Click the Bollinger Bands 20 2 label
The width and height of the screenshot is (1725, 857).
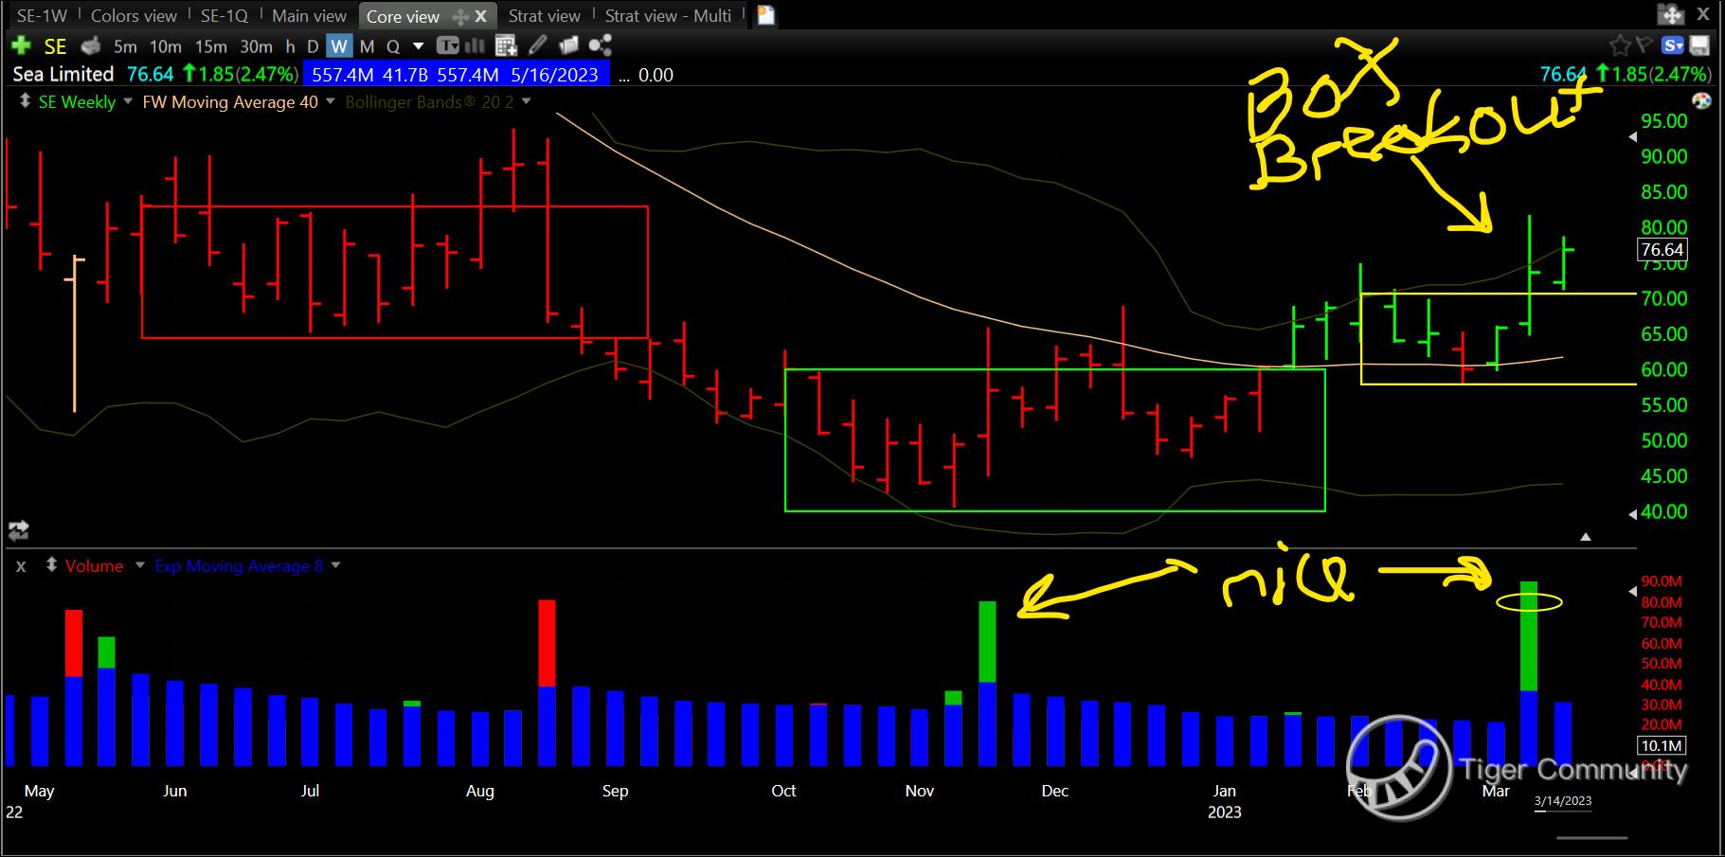[x=429, y=101]
